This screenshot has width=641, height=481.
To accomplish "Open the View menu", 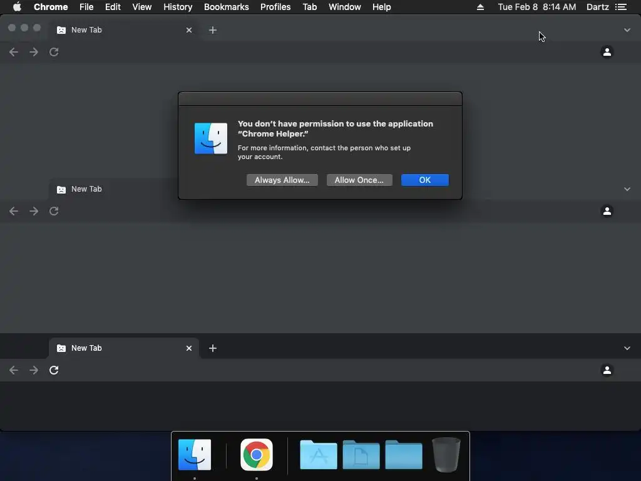I will click(x=142, y=7).
